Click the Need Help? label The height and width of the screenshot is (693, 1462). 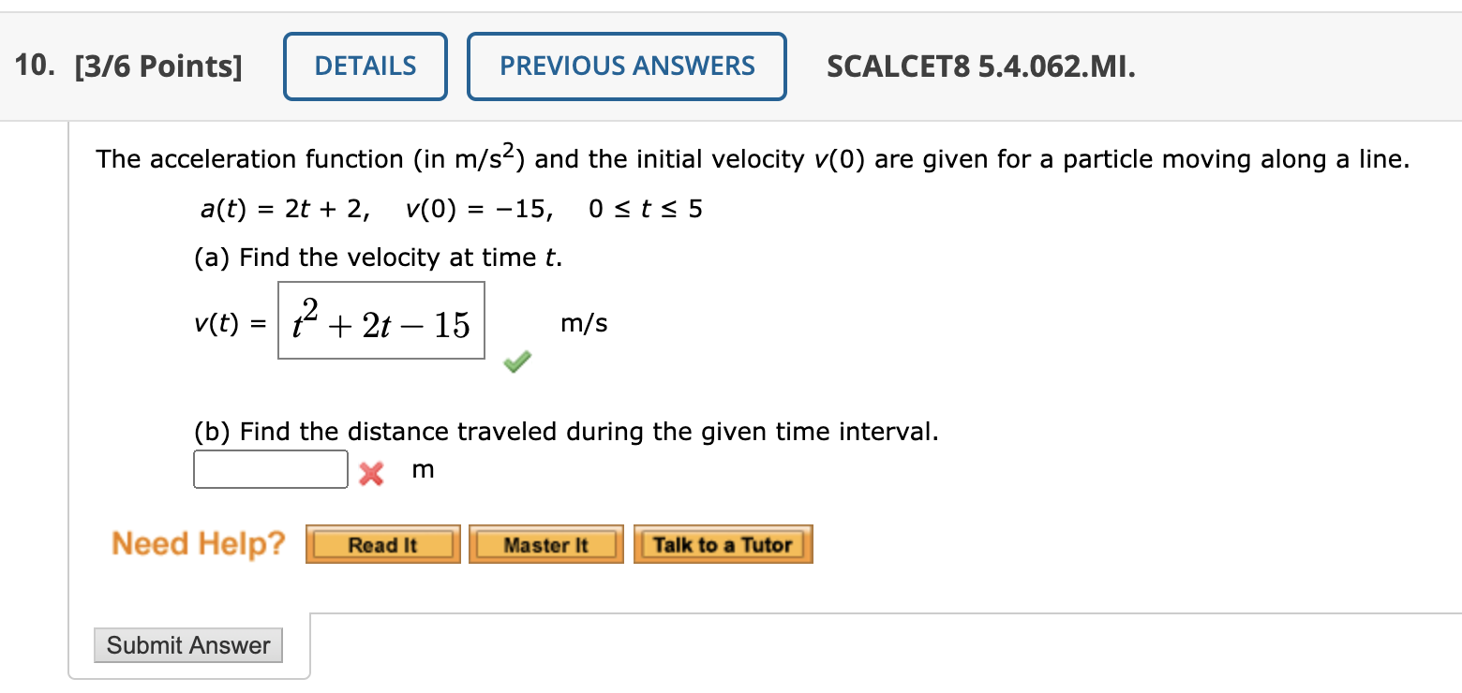198,544
